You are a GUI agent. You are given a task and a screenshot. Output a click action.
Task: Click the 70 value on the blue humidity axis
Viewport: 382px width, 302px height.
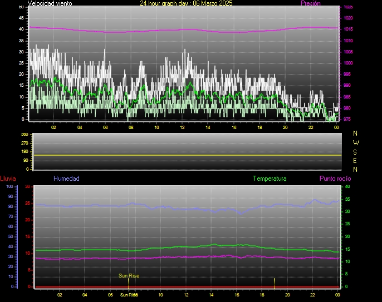click(11, 216)
